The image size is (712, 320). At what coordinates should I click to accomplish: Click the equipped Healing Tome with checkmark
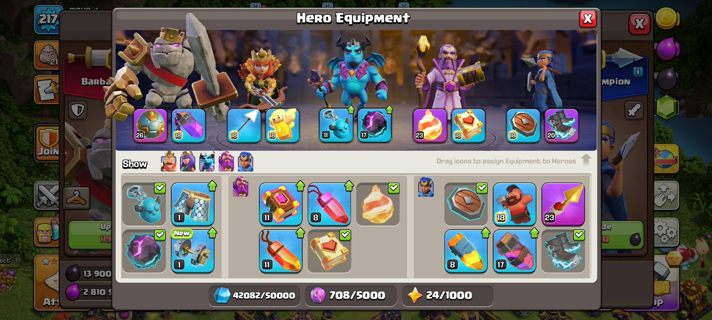coord(329,251)
